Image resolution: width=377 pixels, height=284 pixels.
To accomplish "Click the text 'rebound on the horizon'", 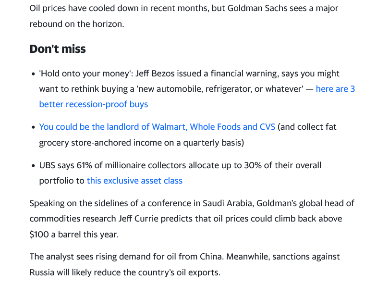I will click(x=76, y=24).
